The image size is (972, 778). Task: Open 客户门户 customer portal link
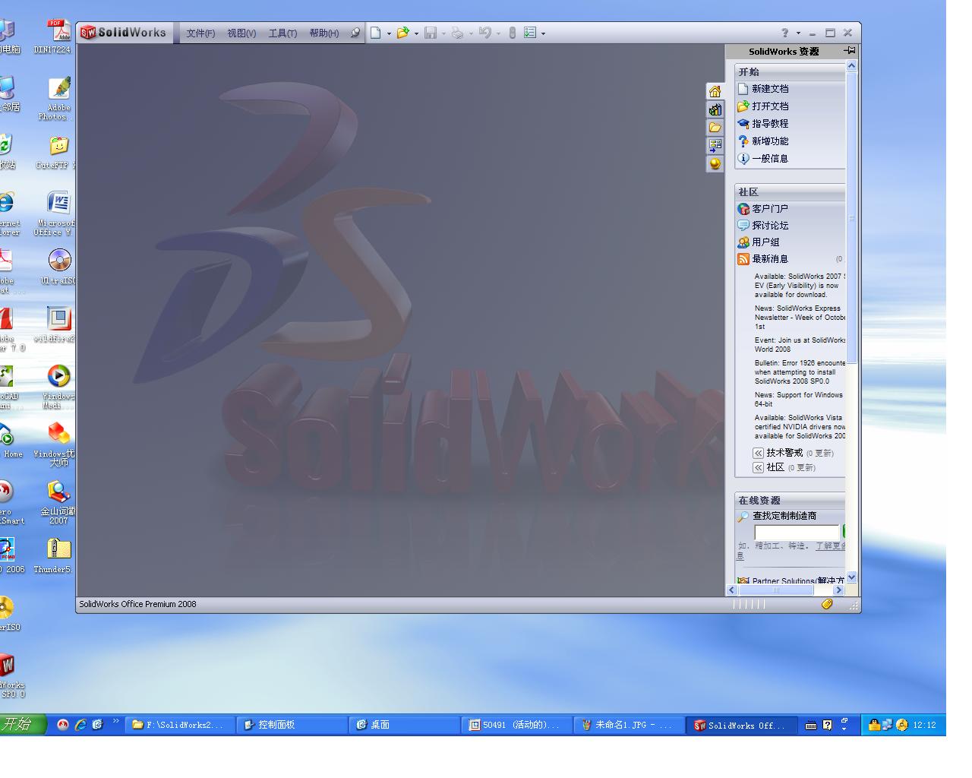[x=763, y=209]
